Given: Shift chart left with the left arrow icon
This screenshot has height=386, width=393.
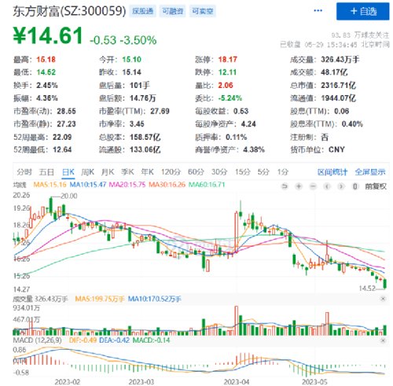Looking at the screenshot, I should [327, 186].
